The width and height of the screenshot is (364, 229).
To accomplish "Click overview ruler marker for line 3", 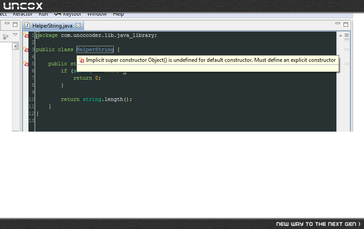I will [347, 49].
